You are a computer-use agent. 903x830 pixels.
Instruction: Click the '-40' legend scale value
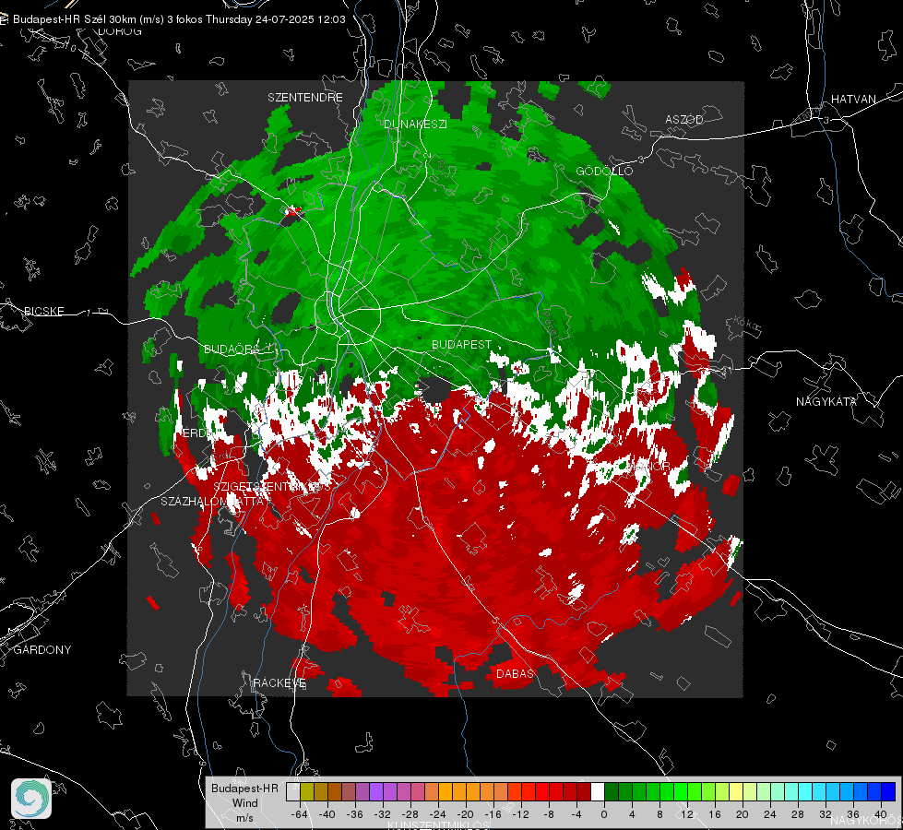(327, 814)
